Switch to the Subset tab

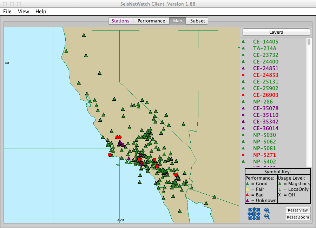(x=197, y=21)
